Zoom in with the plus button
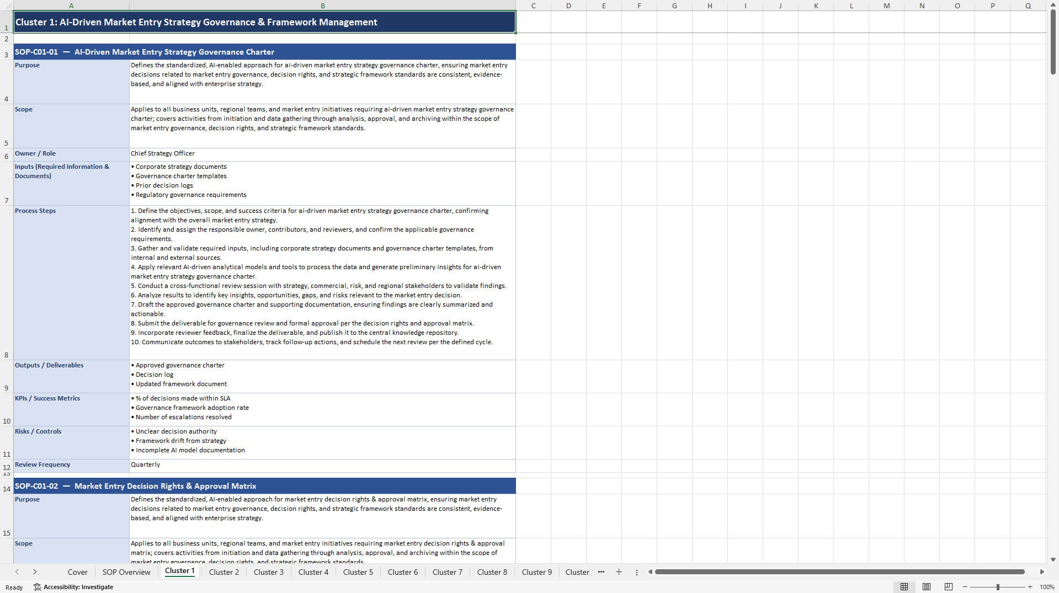The width and height of the screenshot is (1059, 593). click(1030, 587)
